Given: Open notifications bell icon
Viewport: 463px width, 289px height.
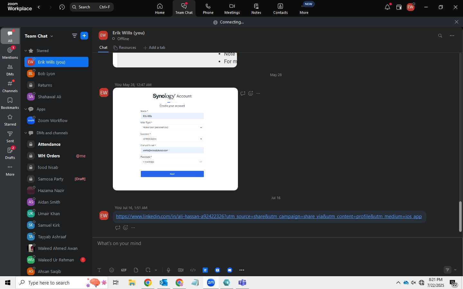Looking at the screenshot, I should click(387, 7).
